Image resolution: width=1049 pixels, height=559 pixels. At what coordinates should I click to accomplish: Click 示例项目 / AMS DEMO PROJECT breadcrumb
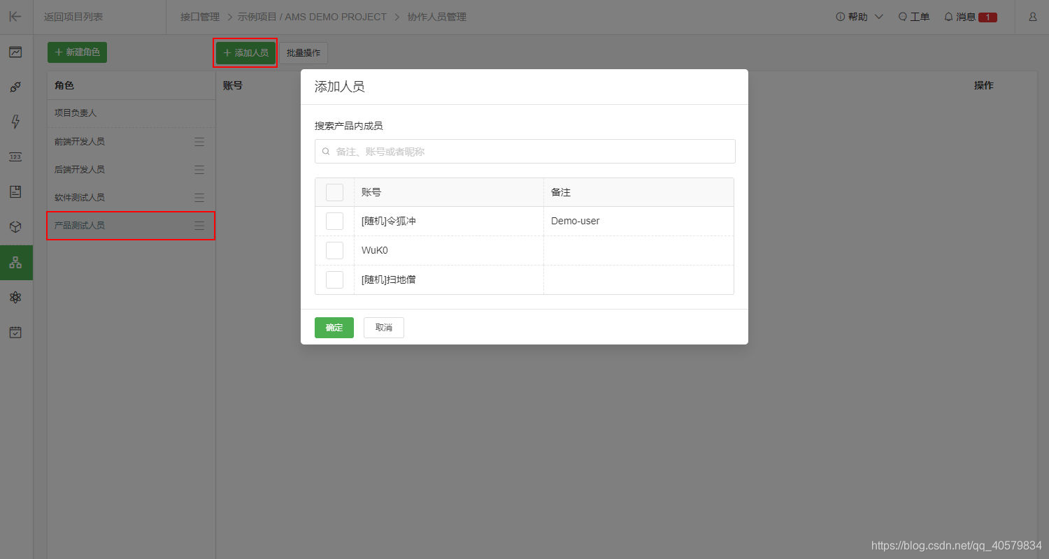pos(312,17)
